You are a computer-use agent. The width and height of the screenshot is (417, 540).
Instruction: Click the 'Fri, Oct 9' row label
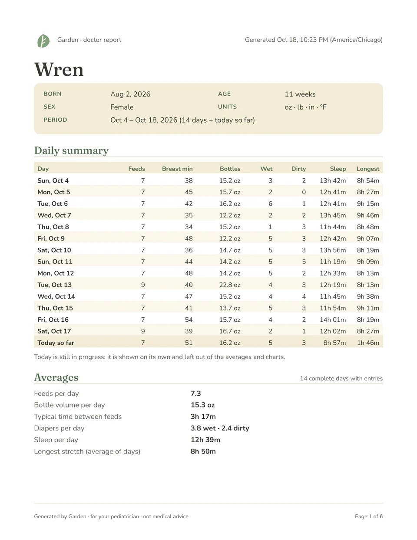(51, 238)
